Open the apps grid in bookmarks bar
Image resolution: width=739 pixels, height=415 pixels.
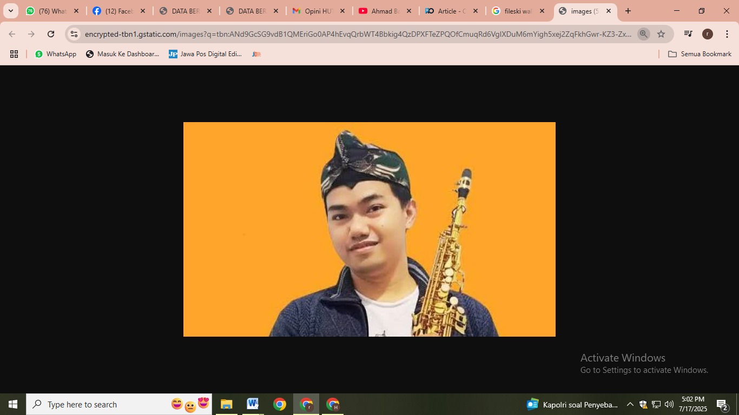[x=14, y=54]
